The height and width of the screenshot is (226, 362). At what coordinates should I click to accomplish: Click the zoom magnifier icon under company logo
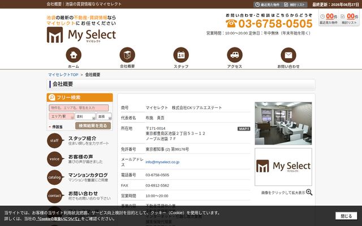(x=309, y=192)
